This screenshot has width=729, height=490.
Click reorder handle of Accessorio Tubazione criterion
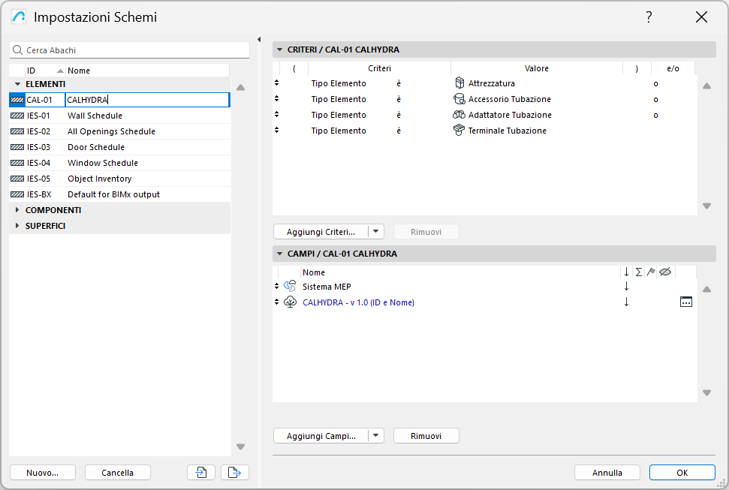pos(276,98)
